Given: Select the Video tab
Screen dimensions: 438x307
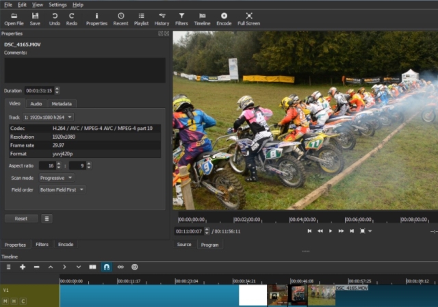Looking at the screenshot, I should [15, 103].
